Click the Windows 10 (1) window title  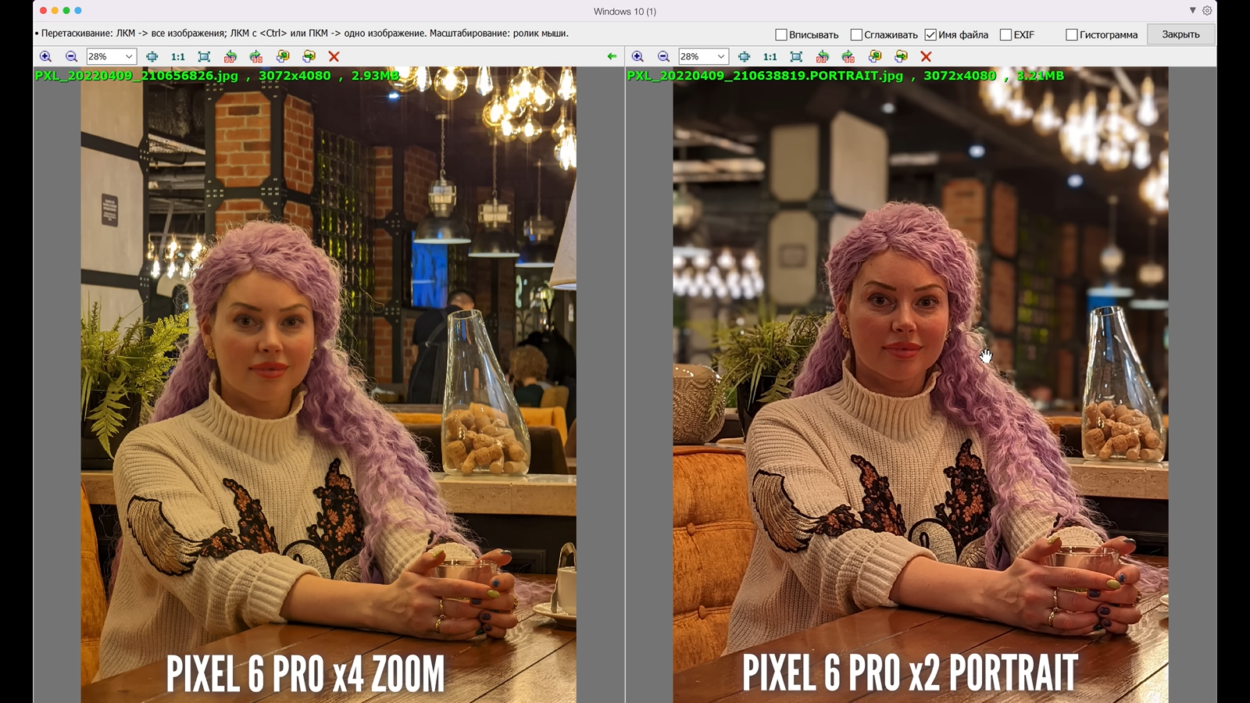[x=625, y=12]
